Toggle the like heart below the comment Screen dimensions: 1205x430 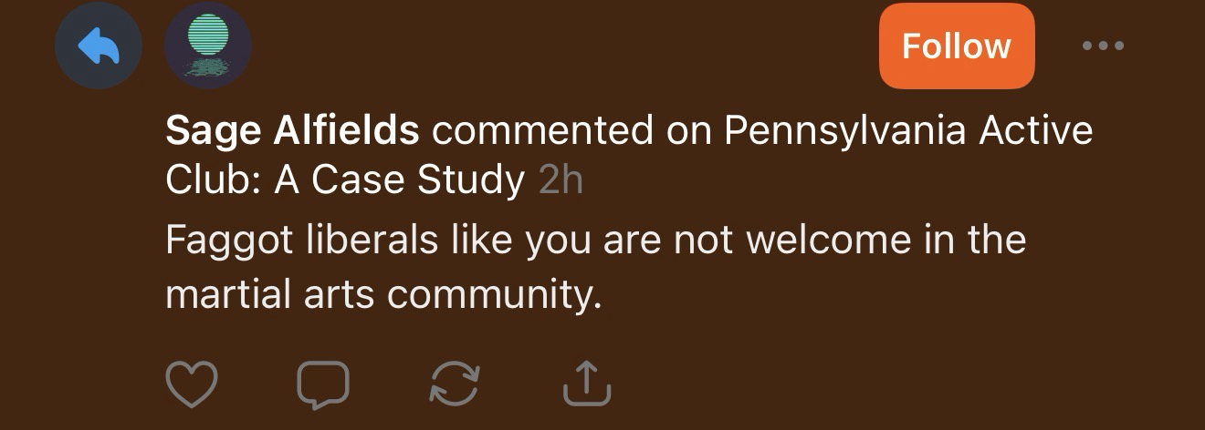click(192, 384)
